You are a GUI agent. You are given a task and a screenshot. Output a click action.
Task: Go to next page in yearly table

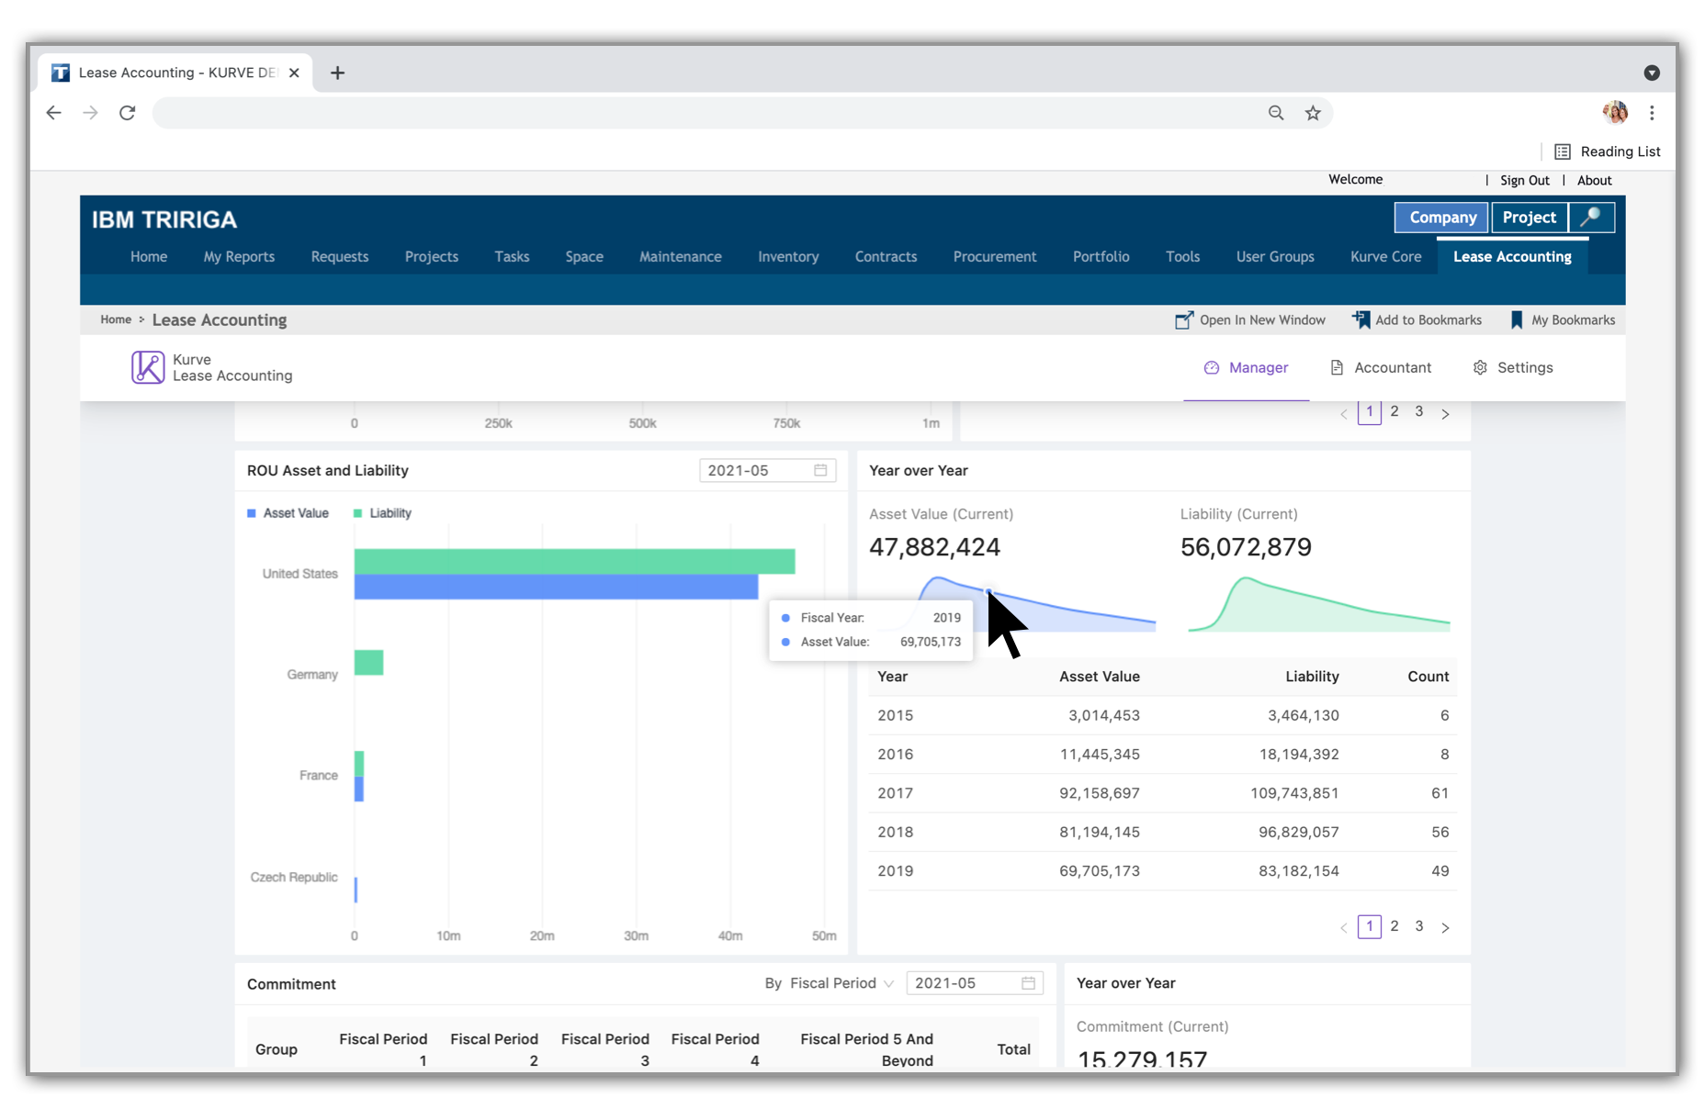1445,927
